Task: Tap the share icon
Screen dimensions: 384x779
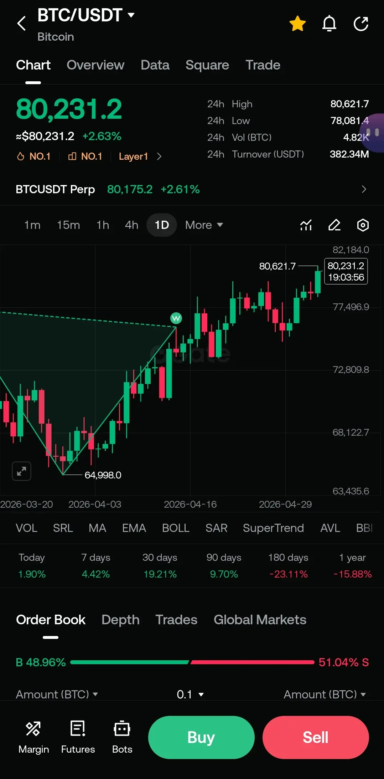Action: pos(361,24)
